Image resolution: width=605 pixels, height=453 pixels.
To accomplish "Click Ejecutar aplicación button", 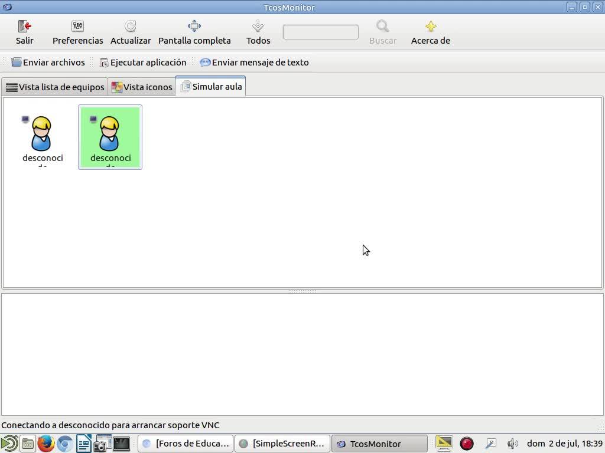I will coord(143,63).
